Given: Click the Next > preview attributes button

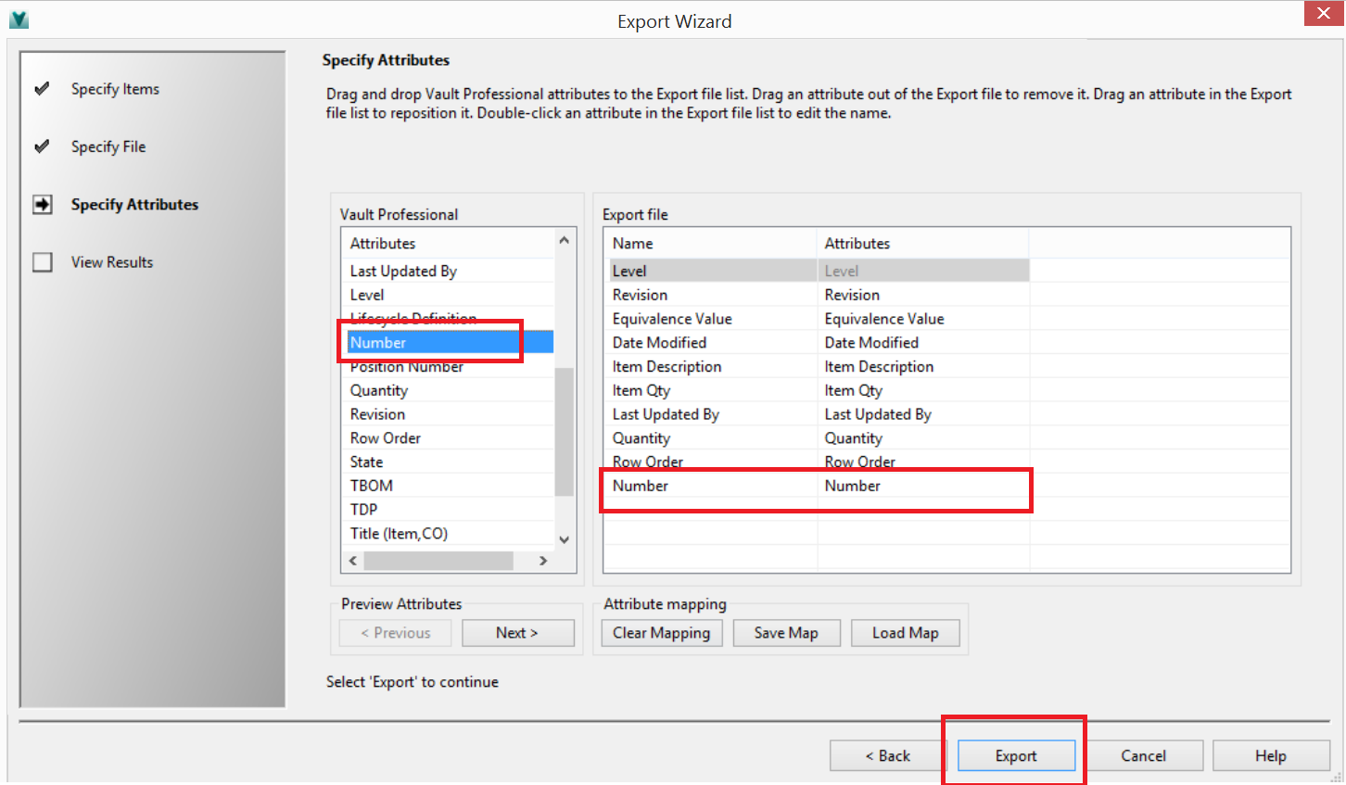Looking at the screenshot, I should coord(517,633).
